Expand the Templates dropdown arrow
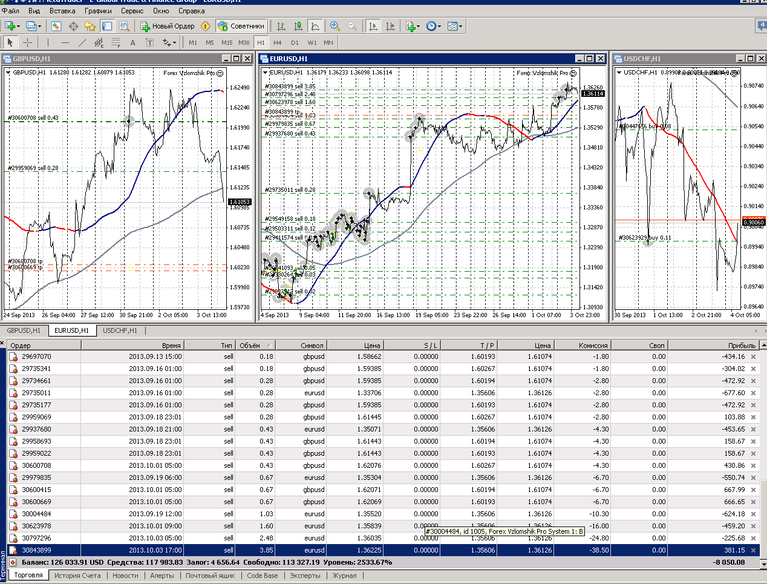Viewport: 767px width, 584px height. tap(460, 26)
